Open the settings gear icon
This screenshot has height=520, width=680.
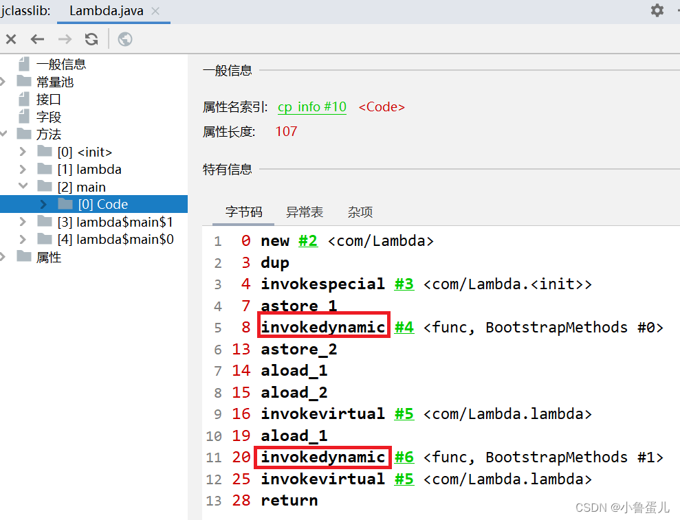click(x=657, y=11)
